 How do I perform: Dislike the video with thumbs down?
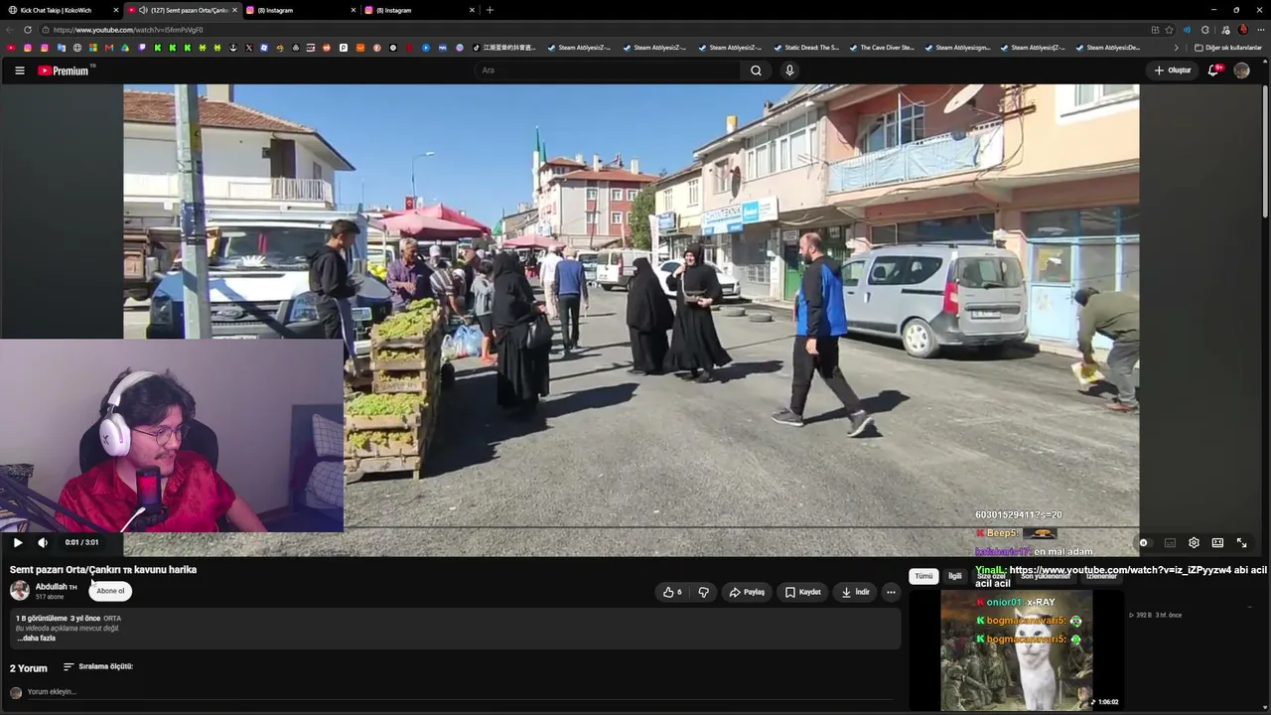tap(703, 592)
